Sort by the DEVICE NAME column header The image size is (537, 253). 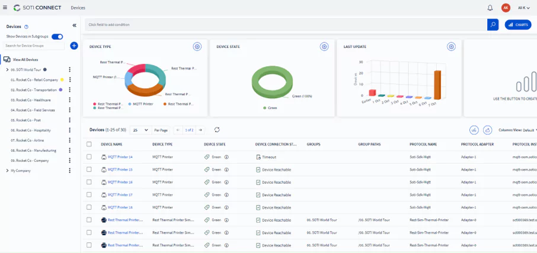(x=111, y=144)
